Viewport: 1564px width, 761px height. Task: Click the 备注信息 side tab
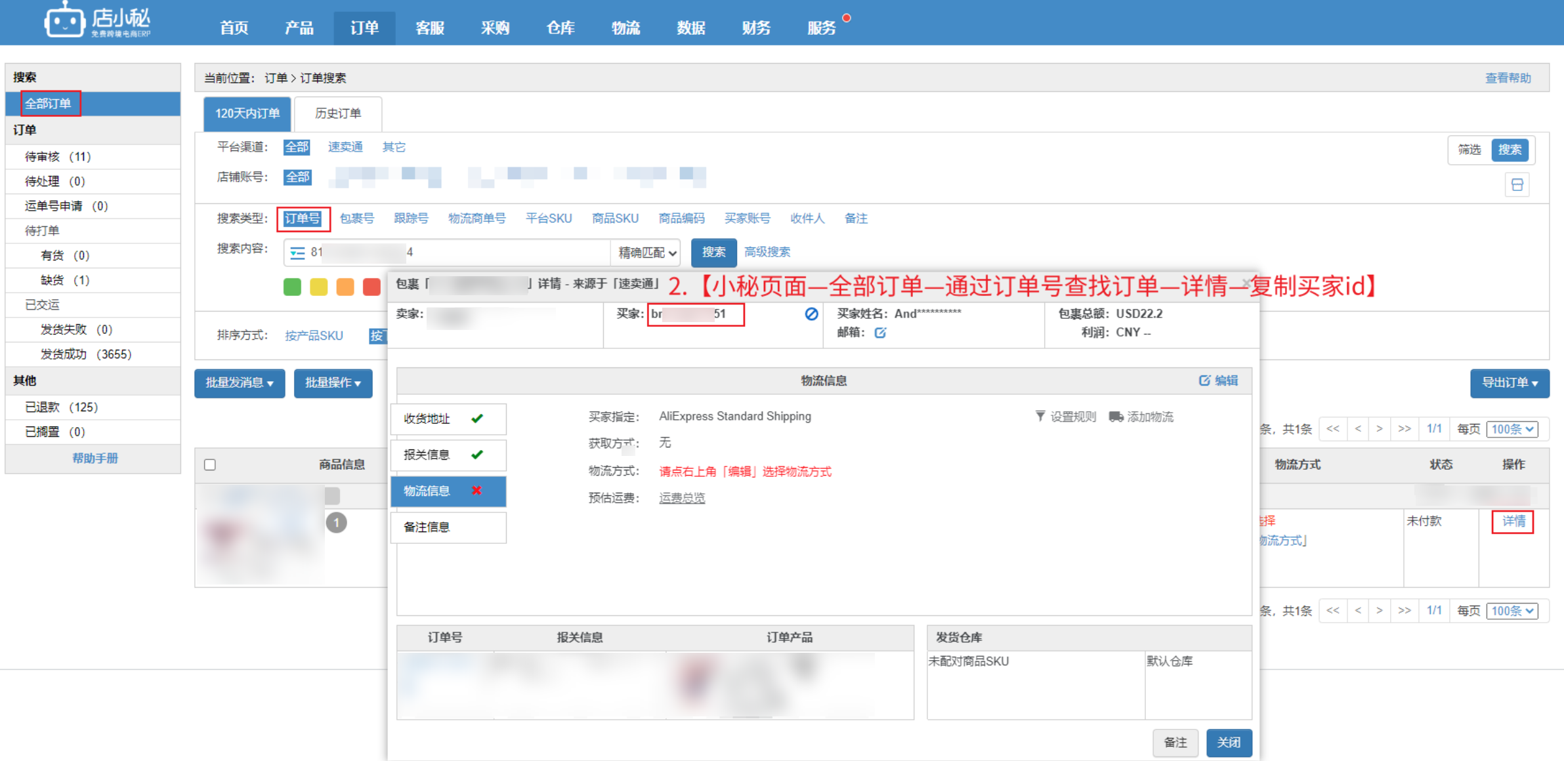448,527
